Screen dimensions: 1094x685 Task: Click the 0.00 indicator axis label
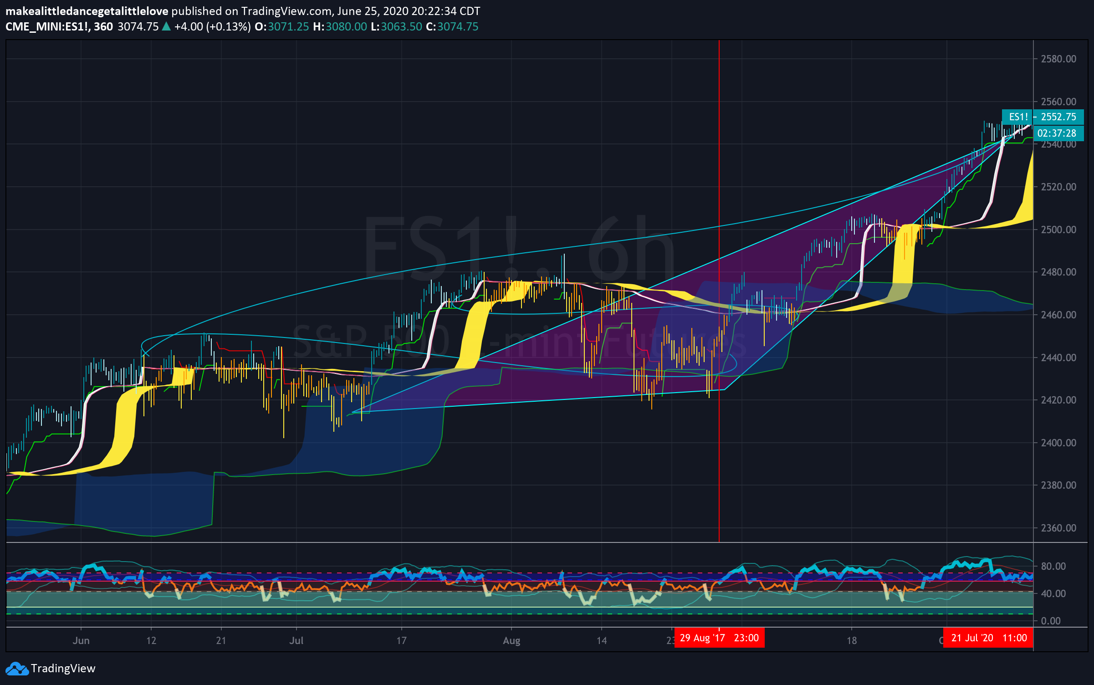coord(1051,621)
